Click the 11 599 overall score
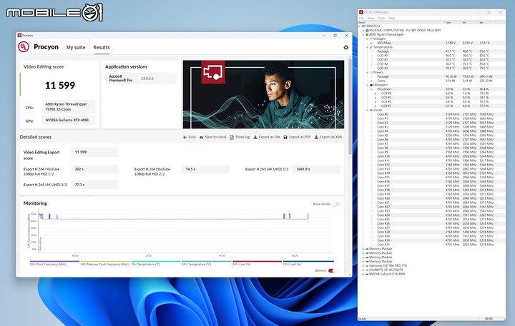This screenshot has width=515, height=326. pyautogui.click(x=60, y=86)
